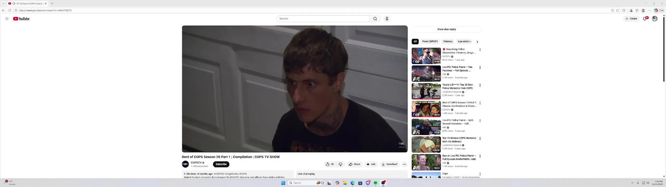Image resolution: width=666 pixels, height=187 pixels.
Task: Open Copilot Chat in browser toolbar
Action: 659,10
